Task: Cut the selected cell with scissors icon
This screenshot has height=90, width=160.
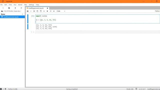Action: tap(34, 11)
